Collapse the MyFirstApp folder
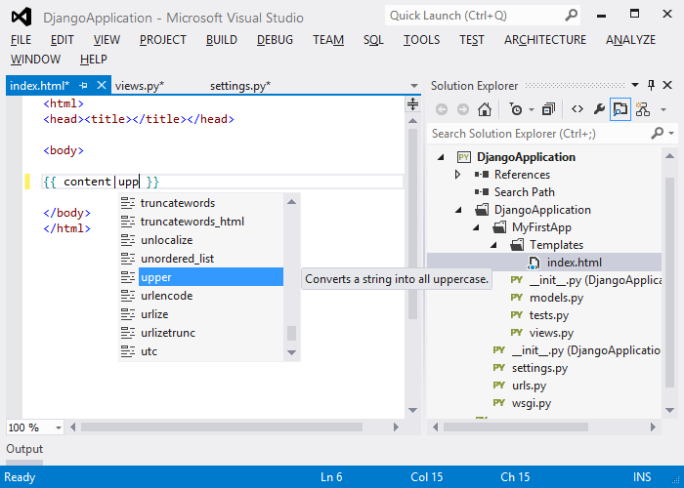This screenshot has height=488, width=684. [476, 227]
